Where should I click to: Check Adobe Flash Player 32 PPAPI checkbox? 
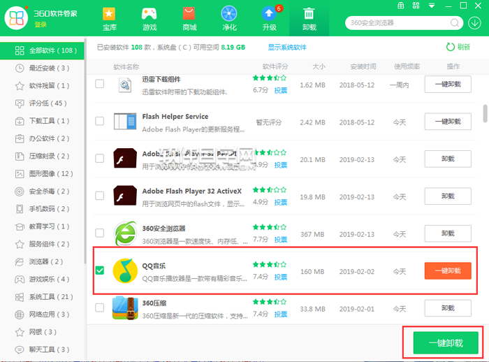[x=99, y=158]
